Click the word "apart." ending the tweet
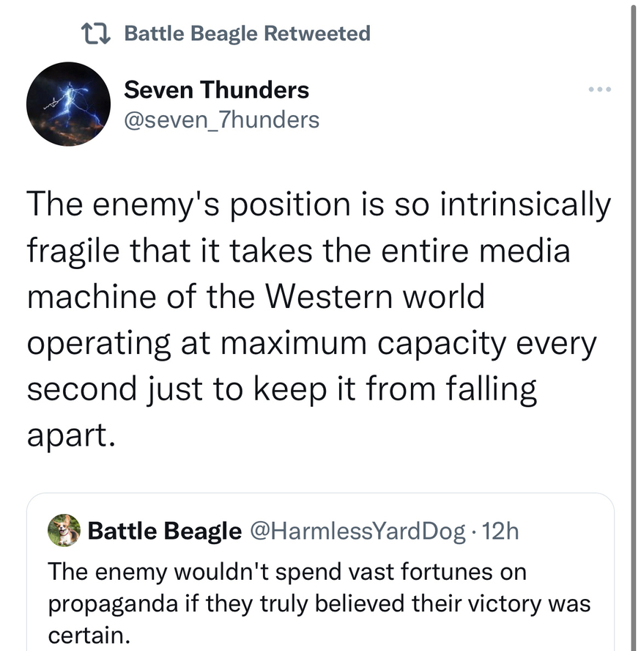The image size is (641, 651). (x=71, y=435)
